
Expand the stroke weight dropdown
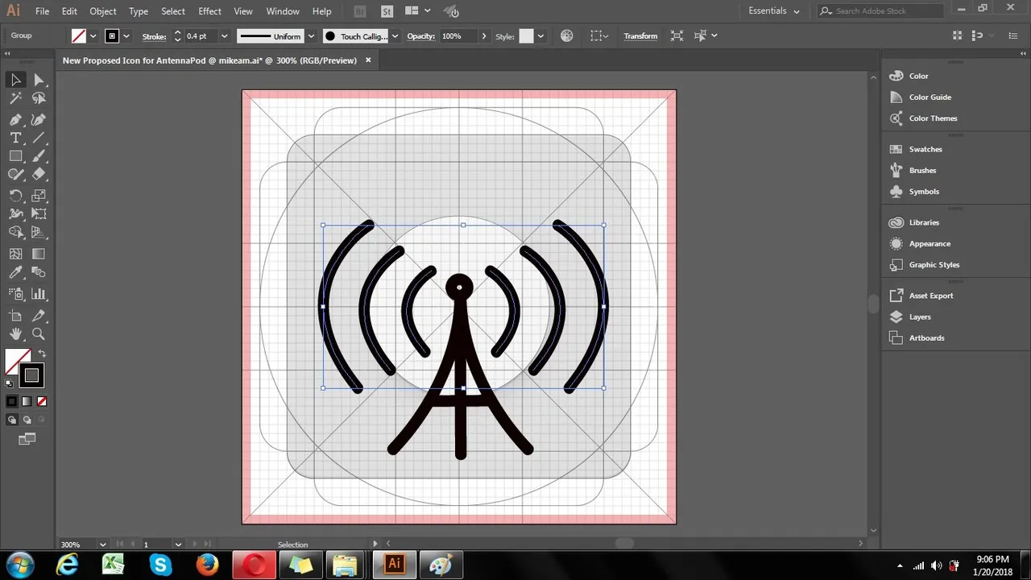point(225,36)
